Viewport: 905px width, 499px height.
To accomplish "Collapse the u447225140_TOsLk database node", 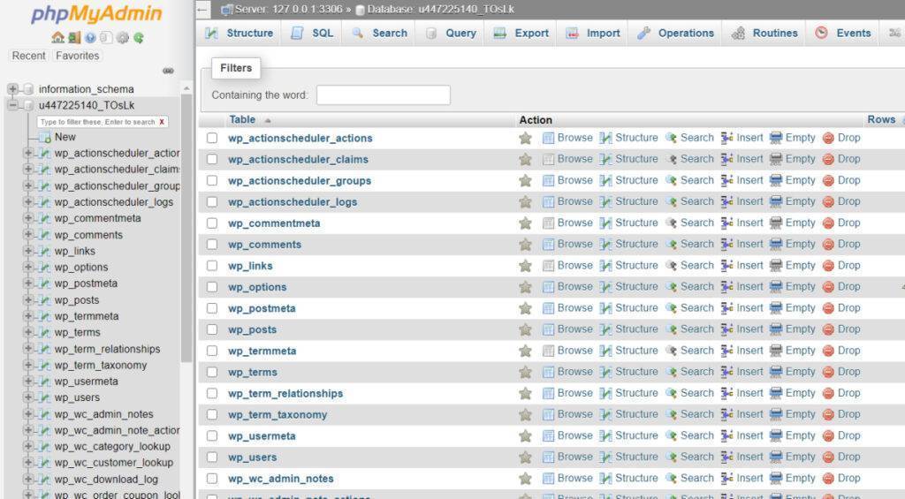I will (x=12, y=105).
